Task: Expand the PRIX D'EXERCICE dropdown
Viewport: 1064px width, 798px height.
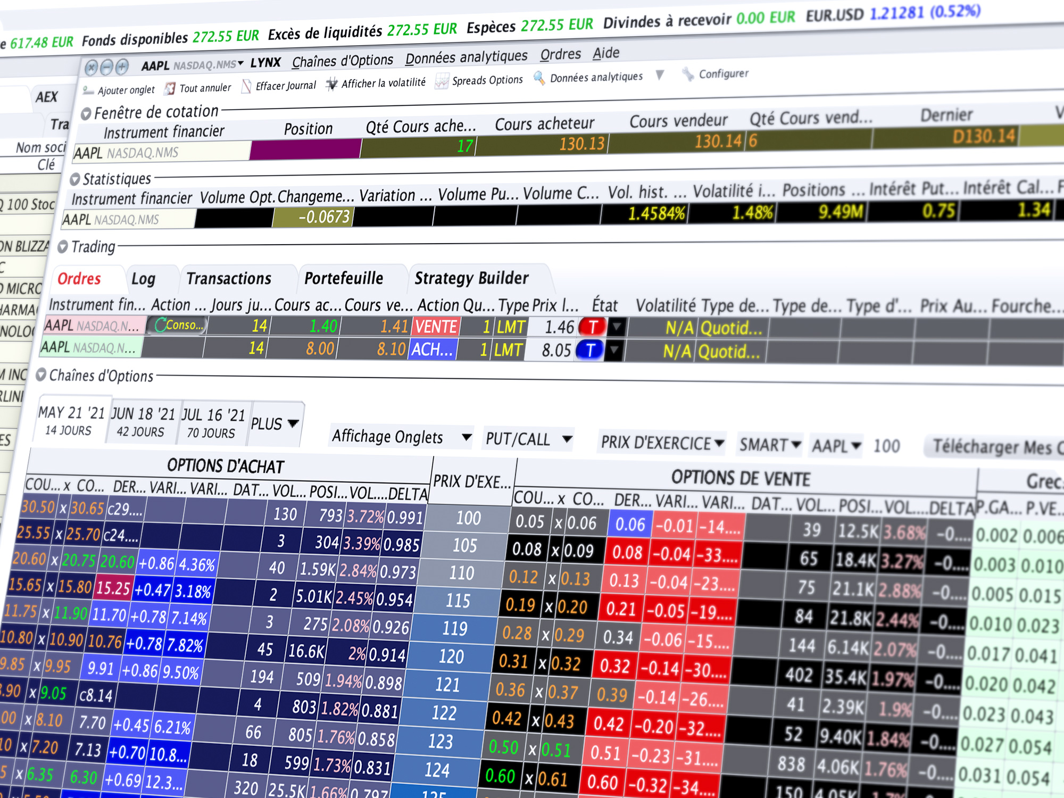Action: pyautogui.click(x=662, y=443)
